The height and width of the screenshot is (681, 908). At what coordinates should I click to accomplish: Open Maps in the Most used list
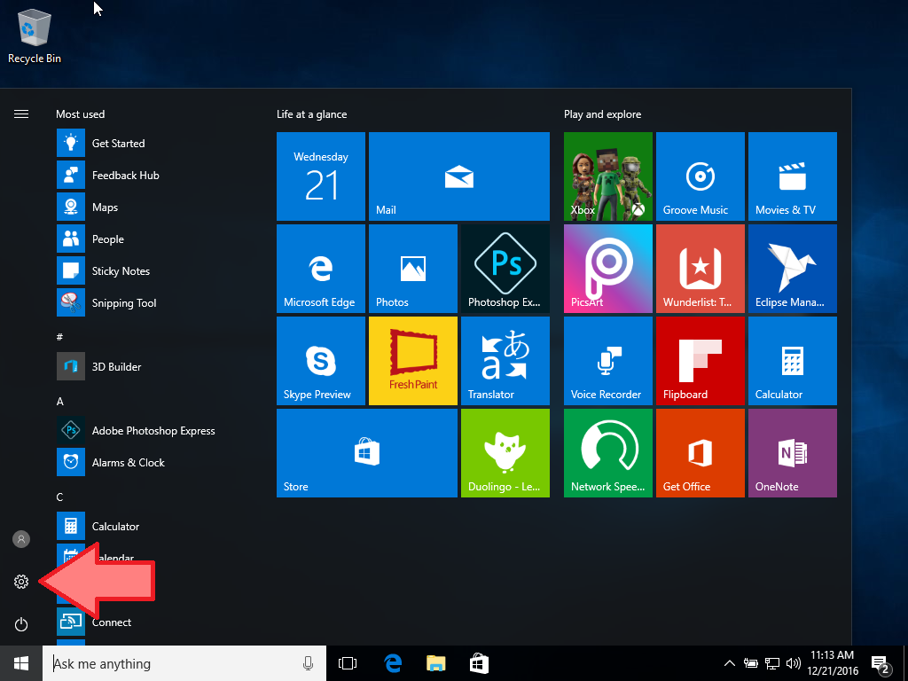tap(153, 207)
